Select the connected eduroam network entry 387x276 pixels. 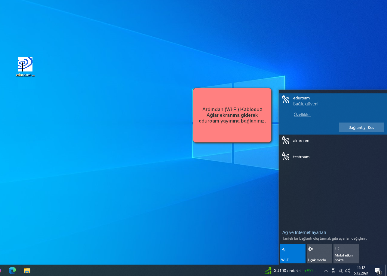[x=333, y=101]
